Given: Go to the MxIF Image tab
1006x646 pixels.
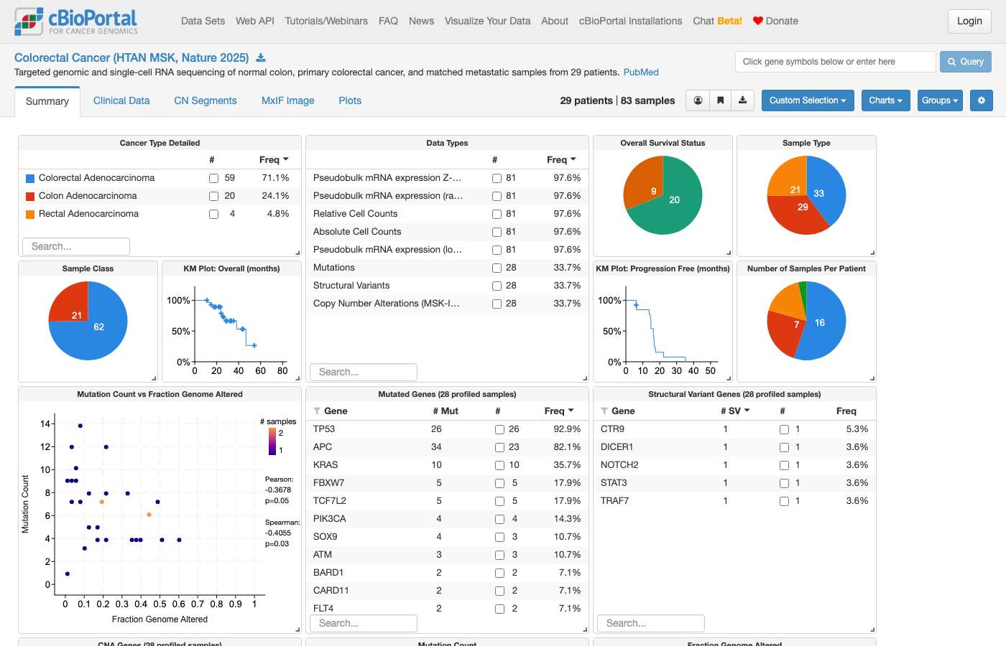Looking at the screenshot, I should point(288,100).
